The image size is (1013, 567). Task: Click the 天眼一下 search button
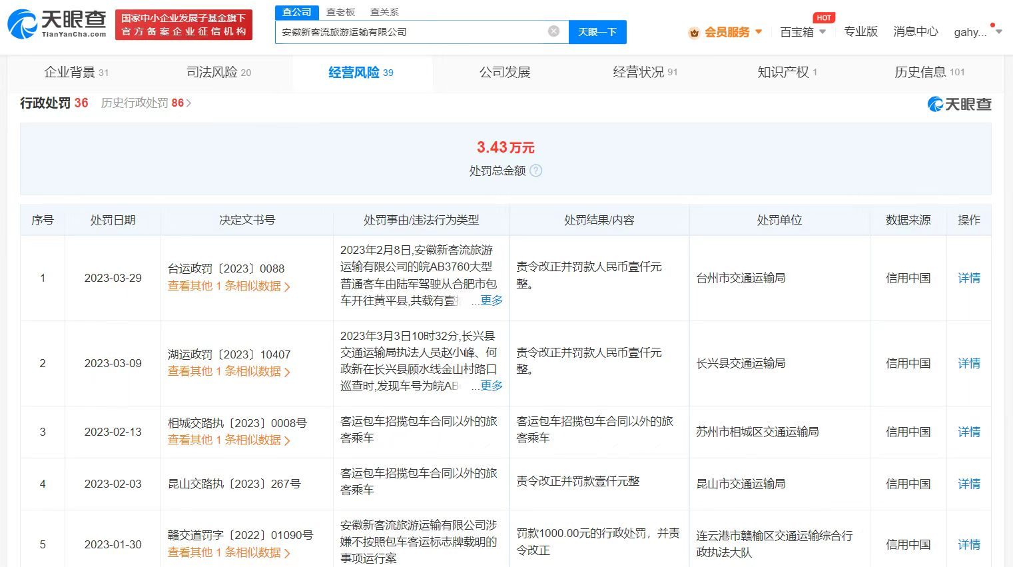point(597,31)
